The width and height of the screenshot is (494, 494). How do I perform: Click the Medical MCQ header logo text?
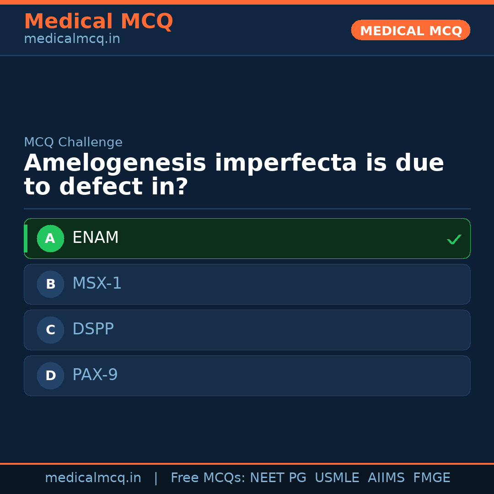point(98,21)
